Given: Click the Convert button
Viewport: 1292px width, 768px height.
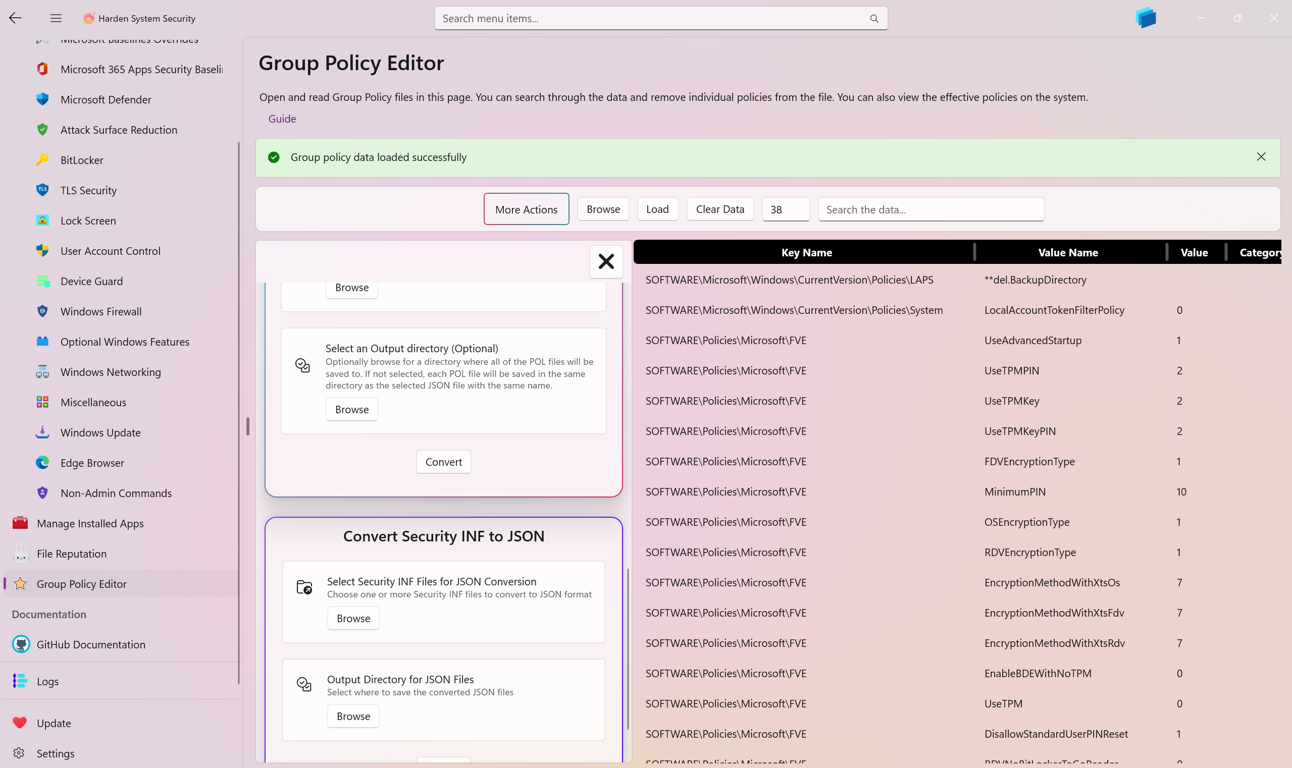Looking at the screenshot, I should [x=443, y=462].
